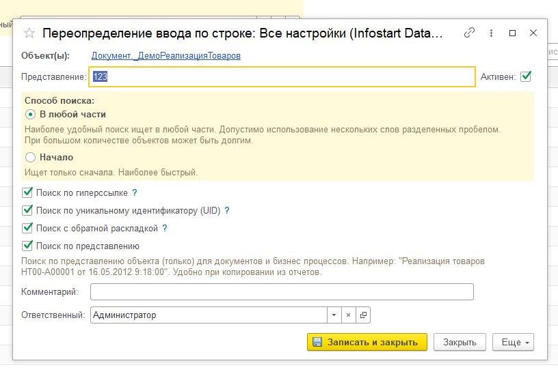
Task: Open the Еще menu
Action: pos(513,342)
